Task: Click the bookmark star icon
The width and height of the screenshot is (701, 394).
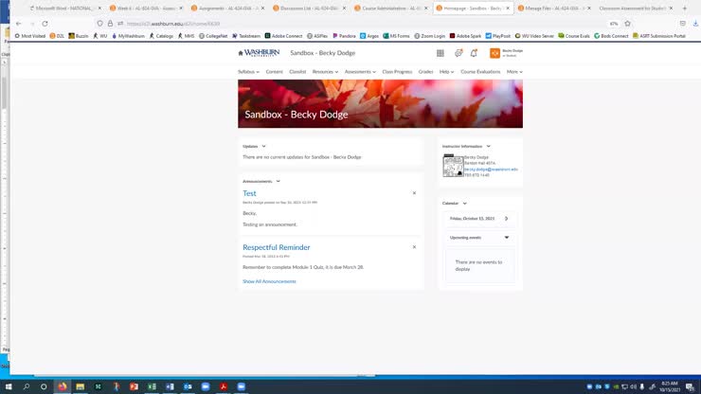Action: point(627,24)
